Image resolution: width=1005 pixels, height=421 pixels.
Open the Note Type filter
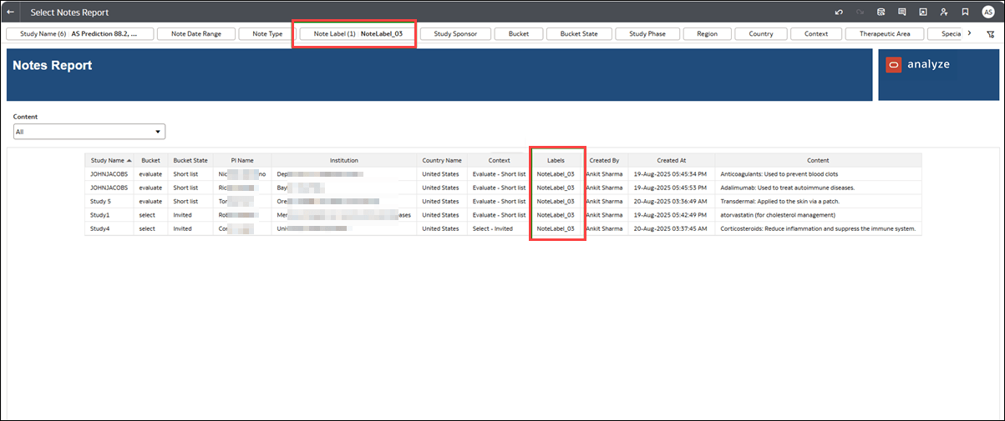pos(267,34)
